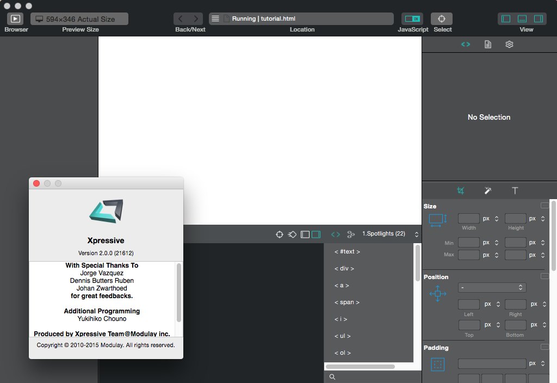Select the < a > row
This screenshot has height=383, width=557.
pyautogui.click(x=368, y=285)
